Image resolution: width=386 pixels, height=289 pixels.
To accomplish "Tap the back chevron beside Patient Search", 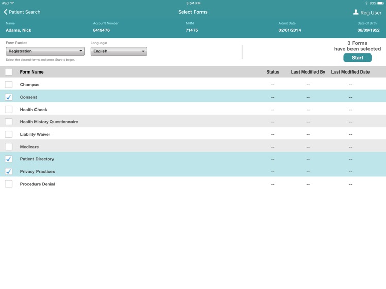I will coord(6,12).
